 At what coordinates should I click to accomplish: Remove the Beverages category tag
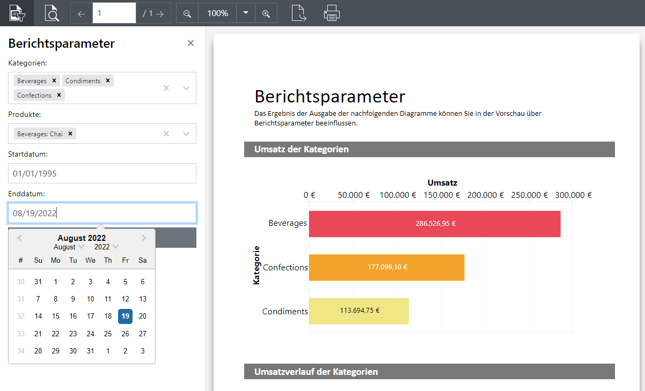pos(54,80)
